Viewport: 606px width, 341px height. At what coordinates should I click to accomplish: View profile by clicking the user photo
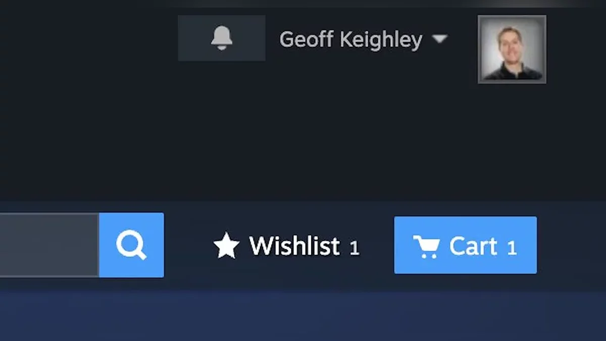(x=512, y=49)
